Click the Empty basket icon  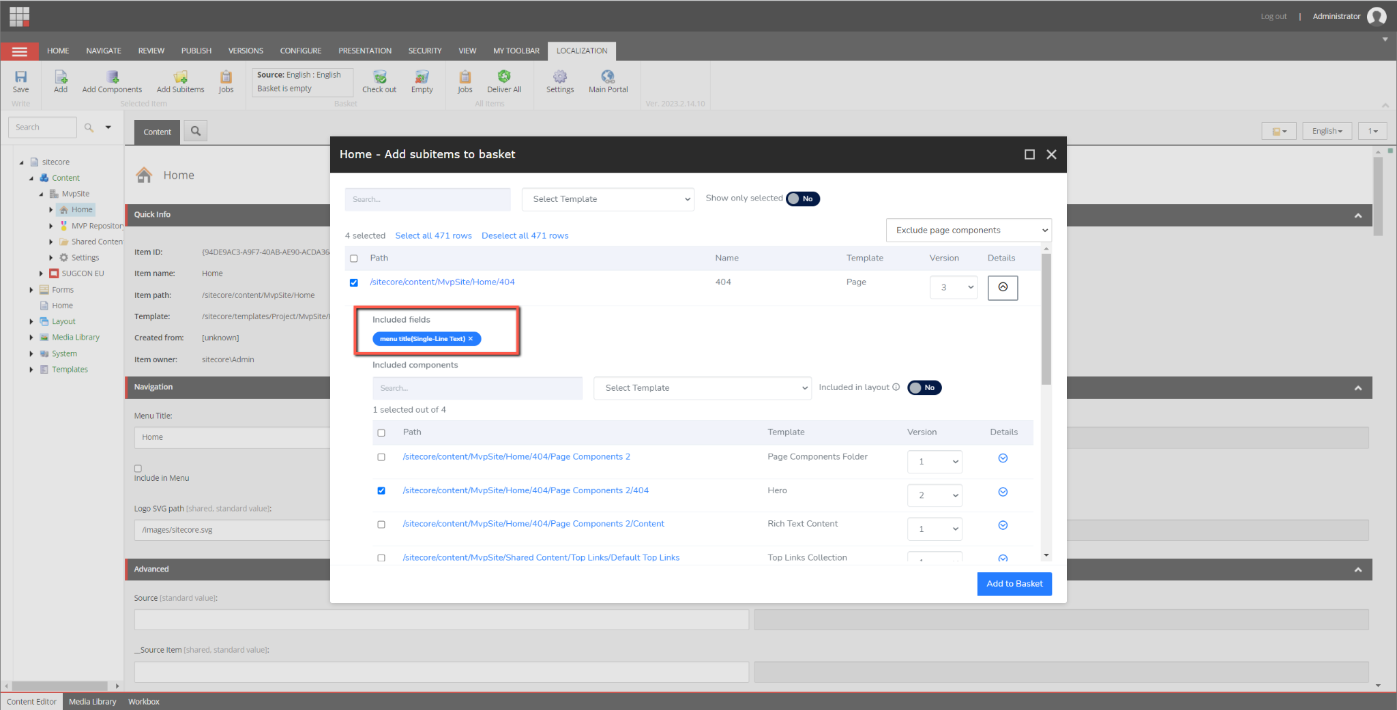422,81
